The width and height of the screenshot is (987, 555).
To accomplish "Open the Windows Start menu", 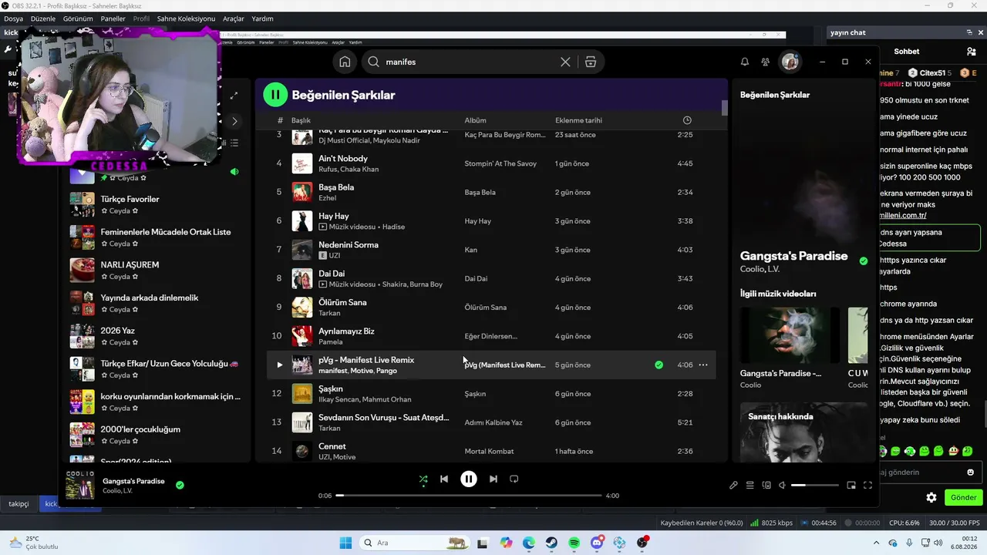I will pos(345,543).
